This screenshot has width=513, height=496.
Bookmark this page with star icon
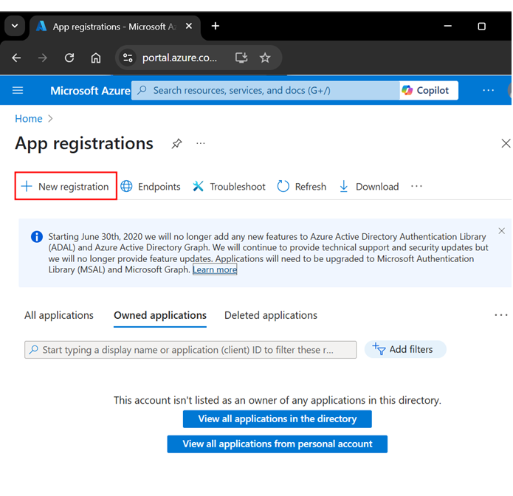point(265,58)
